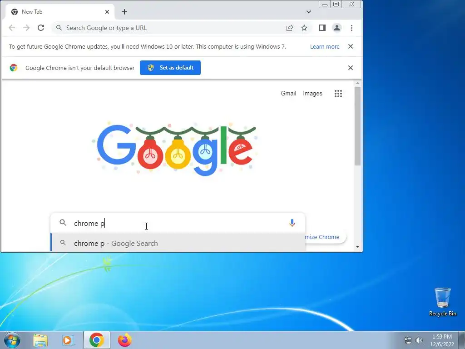Open the Windows Start menu
Image resolution: width=465 pixels, height=349 pixels.
point(12,340)
